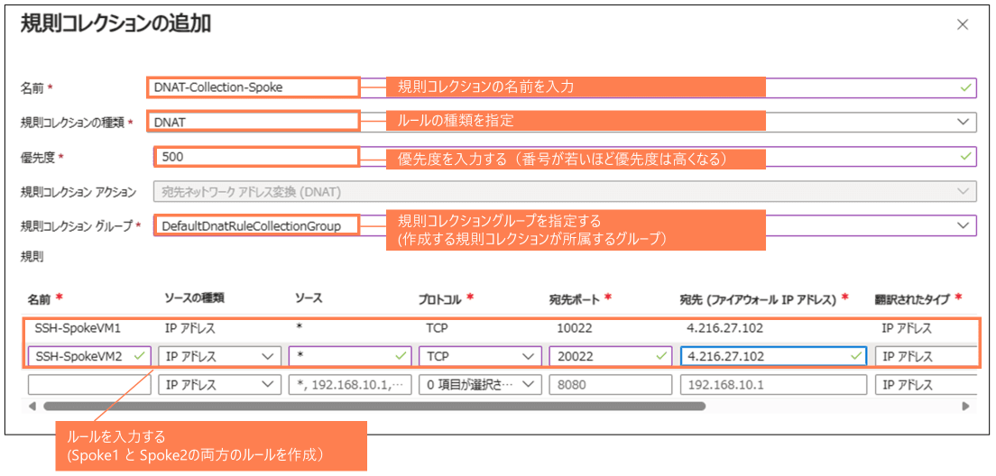Open protocol dropdown showing 0 項目が選択
Image resolution: width=996 pixels, height=476 pixels.
[480, 385]
